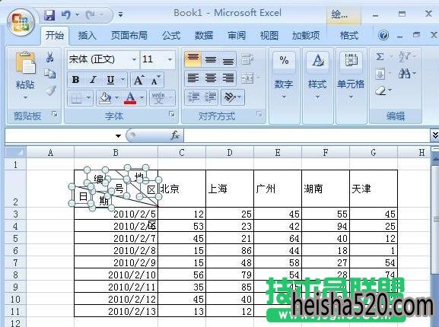Image resolution: width=439 pixels, height=327 pixels.
Task: Open the Office button menu
Action: [x=21, y=22]
